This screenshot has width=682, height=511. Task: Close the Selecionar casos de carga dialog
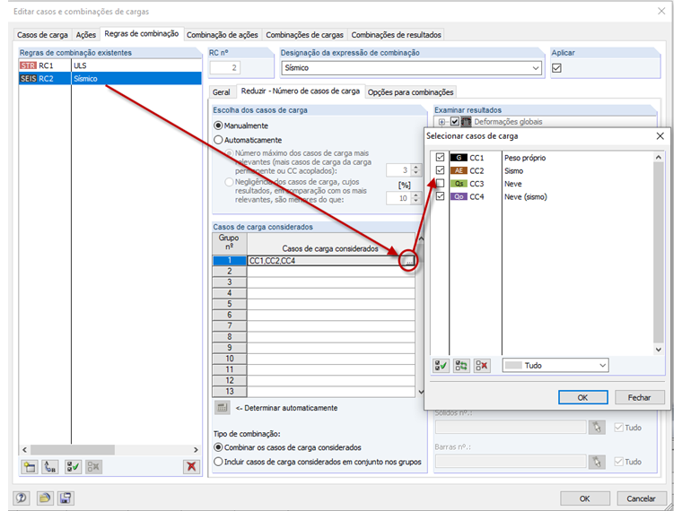[x=660, y=136]
